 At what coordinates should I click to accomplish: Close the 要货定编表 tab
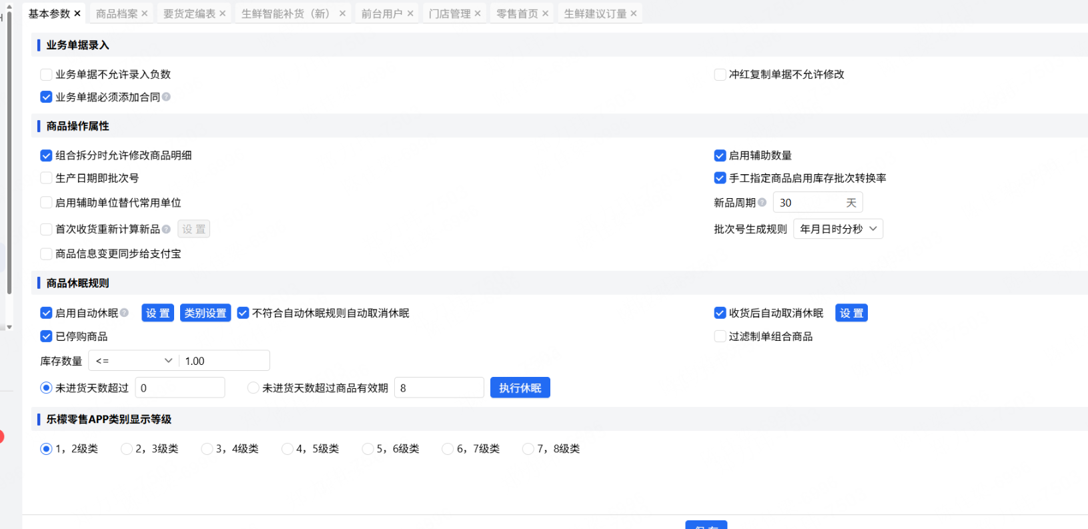tap(223, 13)
